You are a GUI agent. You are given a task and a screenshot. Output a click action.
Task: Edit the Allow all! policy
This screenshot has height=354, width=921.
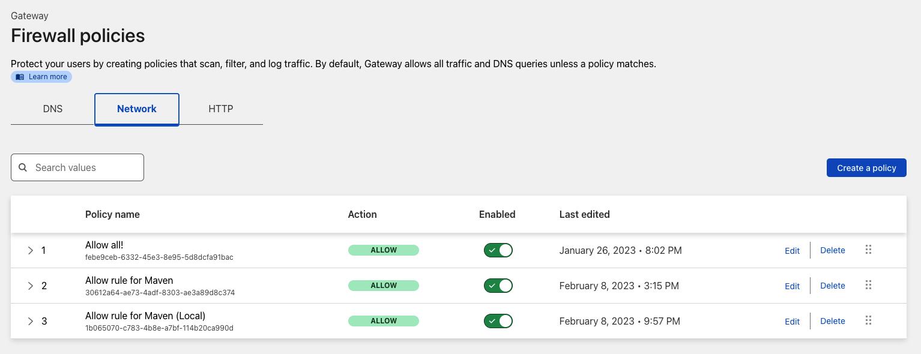click(792, 251)
